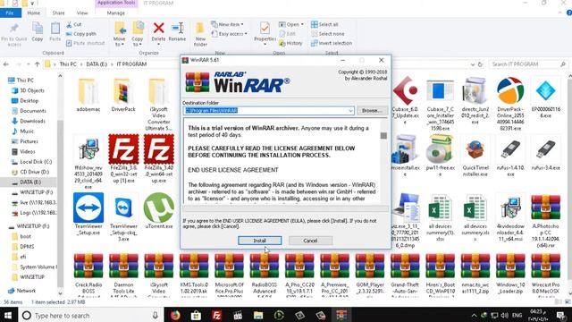Screen dimensions: 572x322
Task: Select the QuickTimeInstaller.exe icon
Action: click(475, 149)
